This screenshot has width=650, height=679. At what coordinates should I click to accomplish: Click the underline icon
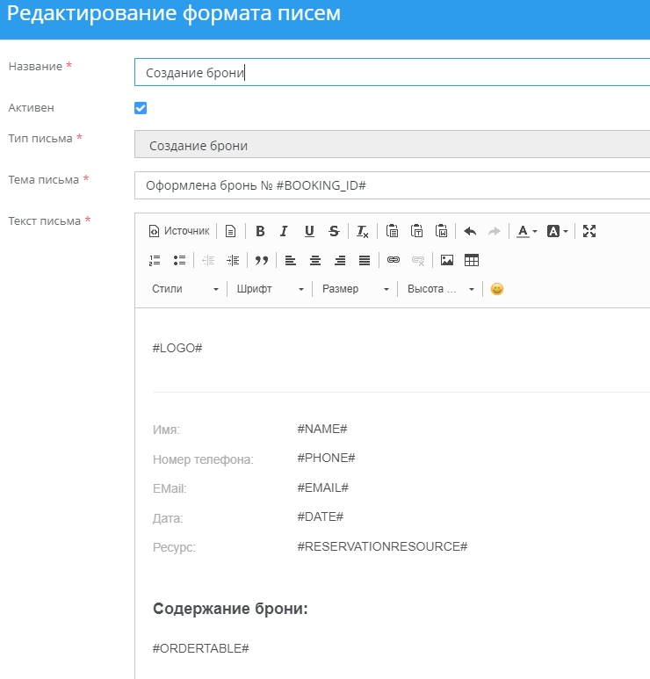[309, 231]
